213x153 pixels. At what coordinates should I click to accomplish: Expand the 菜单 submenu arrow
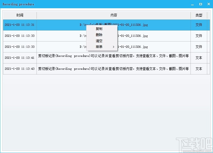pyautogui.click(x=113, y=47)
